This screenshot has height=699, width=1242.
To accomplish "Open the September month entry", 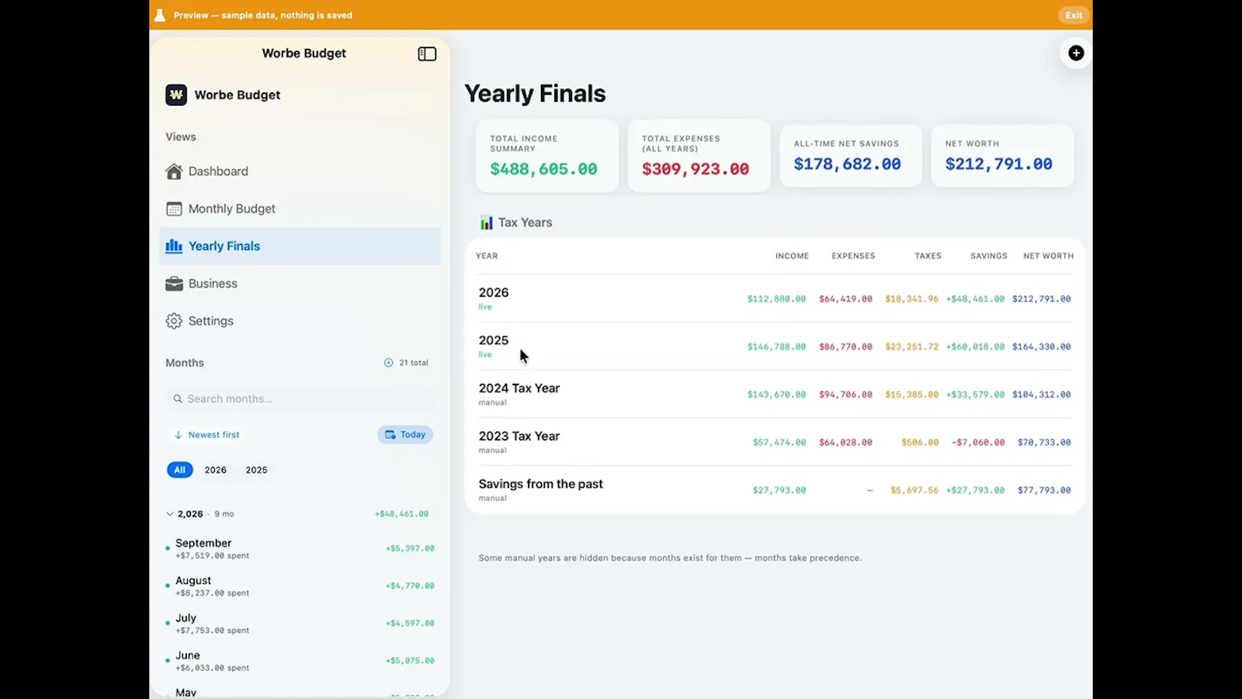I will pyautogui.click(x=300, y=548).
